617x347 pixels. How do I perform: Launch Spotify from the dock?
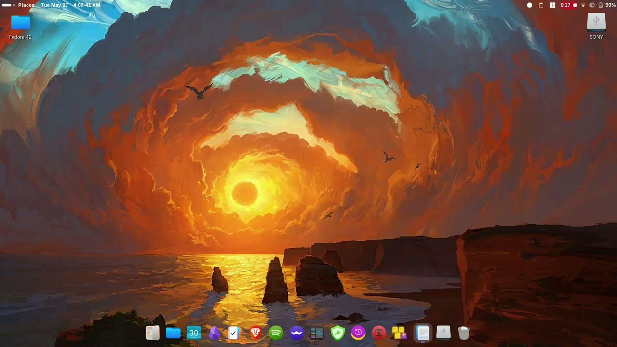click(276, 333)
